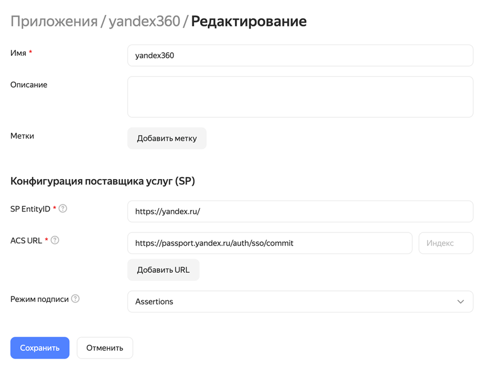This screenshot has width=478, height=368.
Task: Click the Индекс input field
Action: point(445,243)
